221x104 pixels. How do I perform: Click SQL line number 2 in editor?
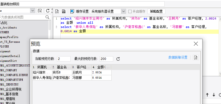pos(56,27)
